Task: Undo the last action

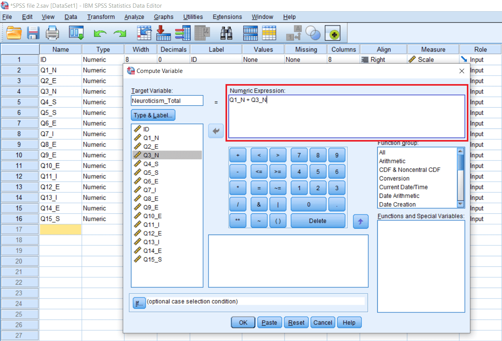Action: tap(100, 33)
